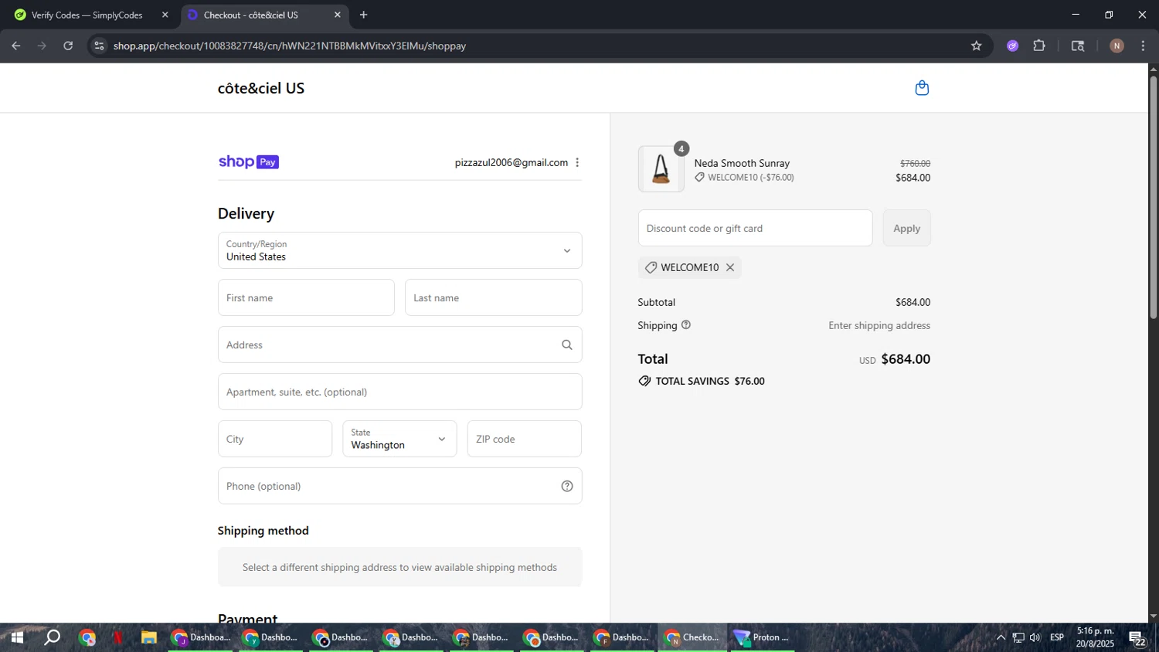Screen dimensions: 1159x652
Task: Click the address bar URL
Action: [x=290, y=46]
